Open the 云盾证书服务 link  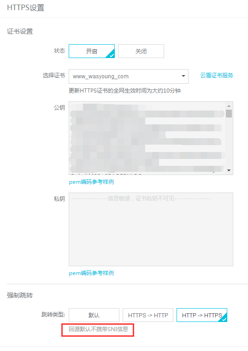[x=217, y=76]
